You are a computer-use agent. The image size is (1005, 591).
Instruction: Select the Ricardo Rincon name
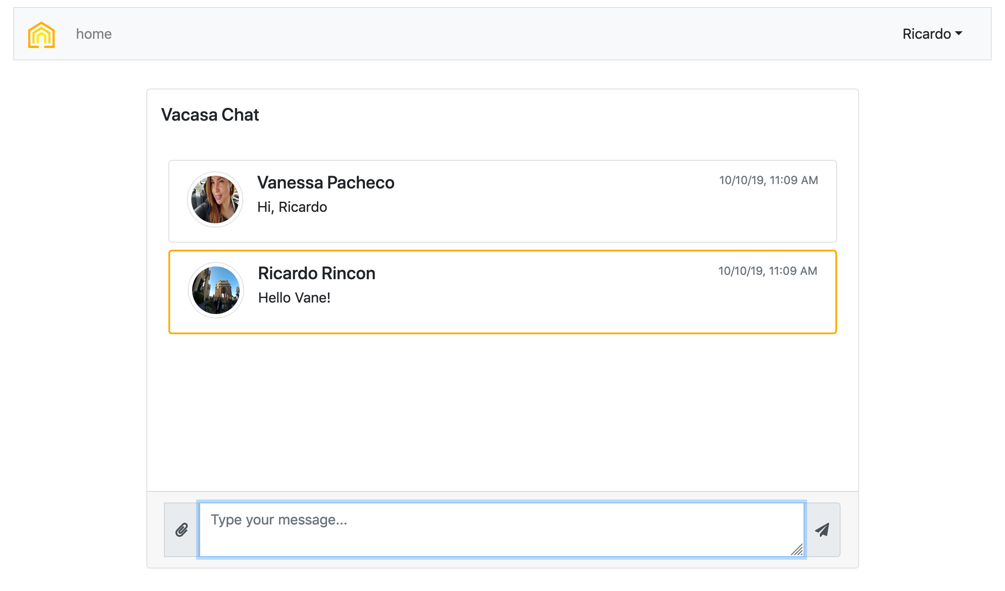(316, 273)
